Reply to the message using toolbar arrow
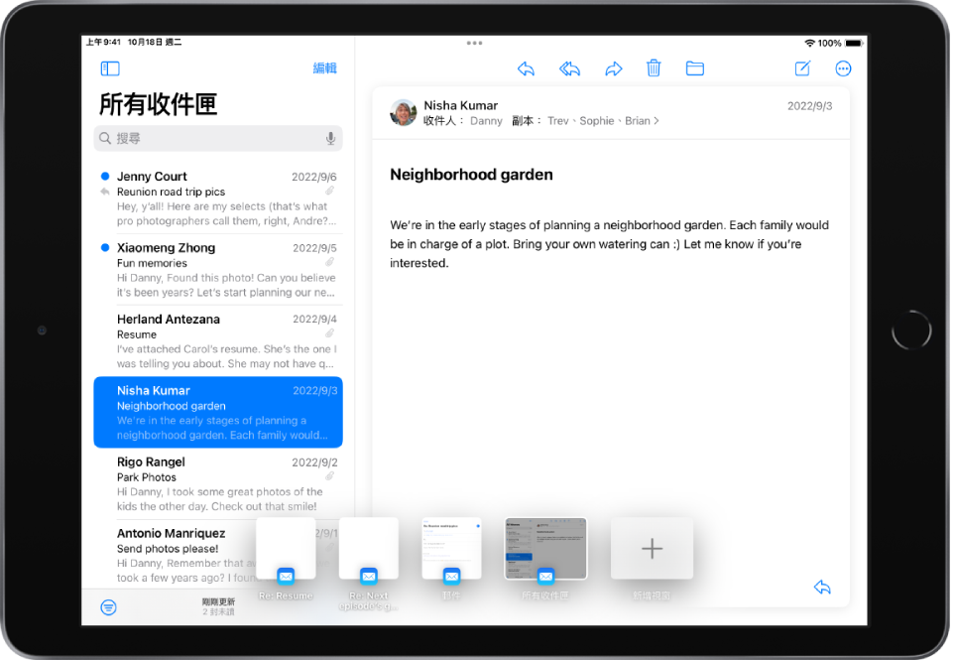This screenshot has height=660, width=955. (526, 68)
